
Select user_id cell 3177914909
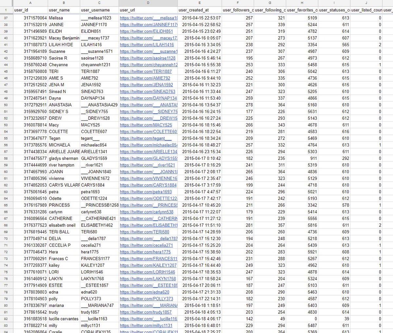click(x=30, y=285)
